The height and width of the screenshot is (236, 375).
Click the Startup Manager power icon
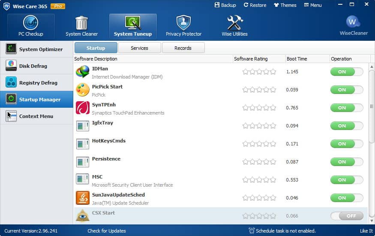pyautogui.click(x=11, y=99)
